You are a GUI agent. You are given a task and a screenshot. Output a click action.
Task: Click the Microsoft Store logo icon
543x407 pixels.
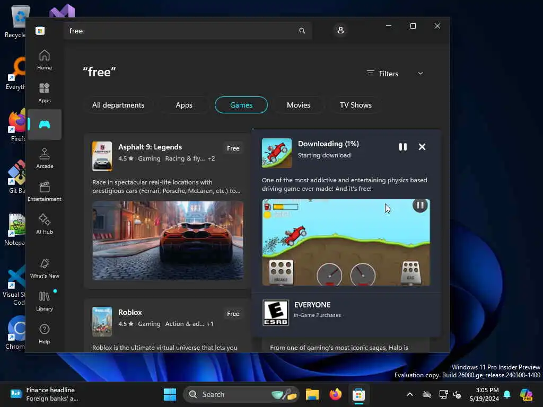click(40, 30)
